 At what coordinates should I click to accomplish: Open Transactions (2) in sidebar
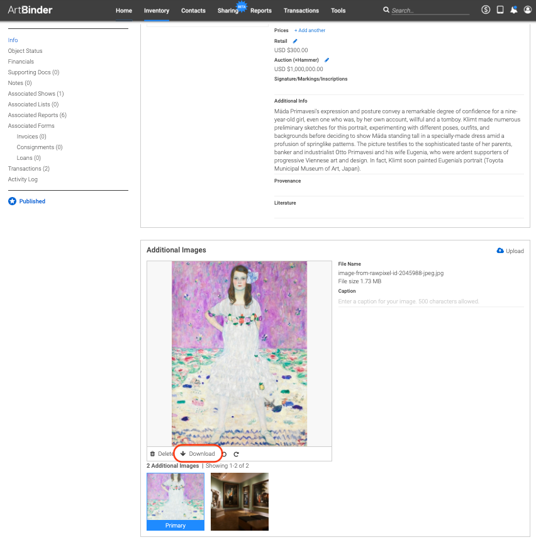tap(29, 169)
